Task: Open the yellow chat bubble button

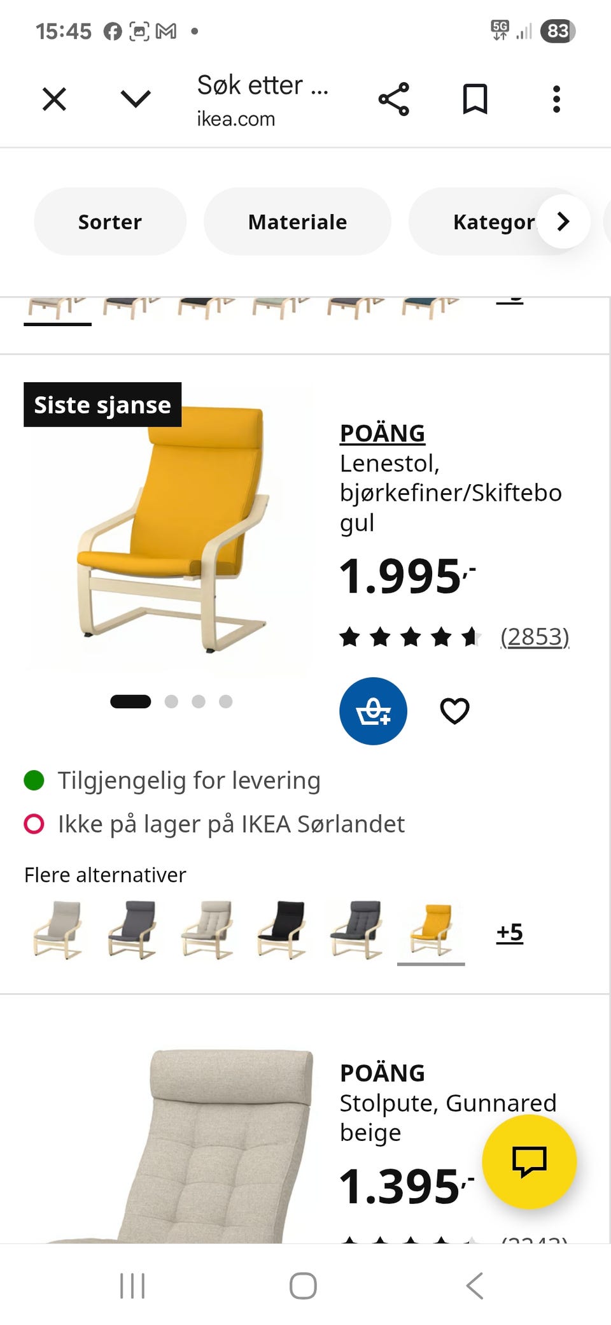Action: pyautogui.click(x=529, y=1161)
